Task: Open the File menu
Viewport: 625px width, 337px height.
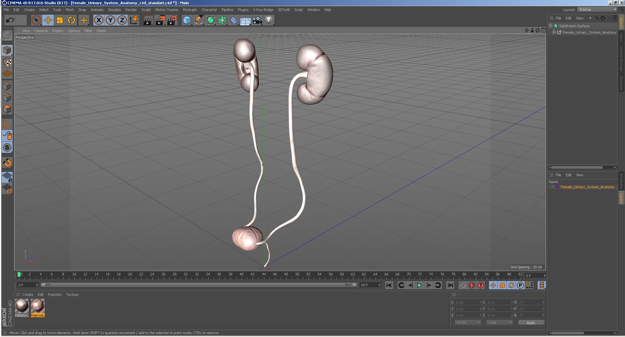Action: [x=6, y=10]
